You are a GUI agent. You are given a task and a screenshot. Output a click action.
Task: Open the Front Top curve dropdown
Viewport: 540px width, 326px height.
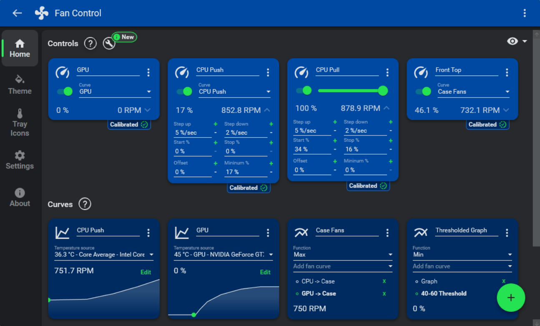(474, 91)
